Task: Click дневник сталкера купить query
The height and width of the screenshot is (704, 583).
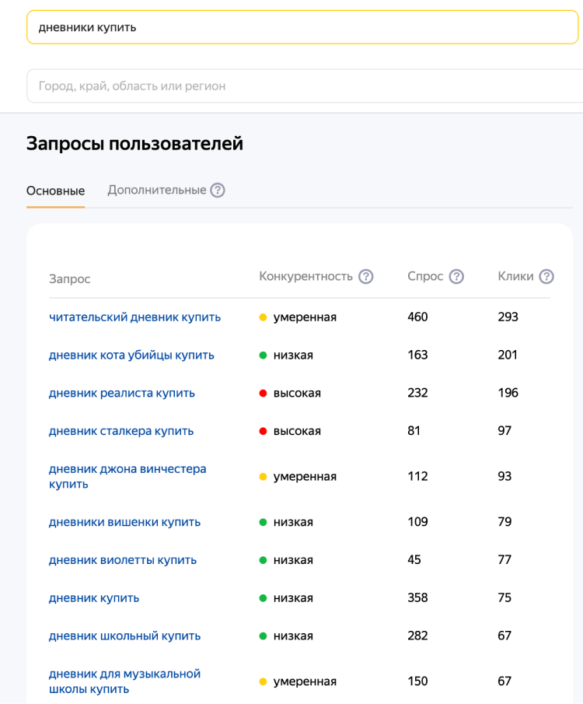Action: (x=121, y=431)
